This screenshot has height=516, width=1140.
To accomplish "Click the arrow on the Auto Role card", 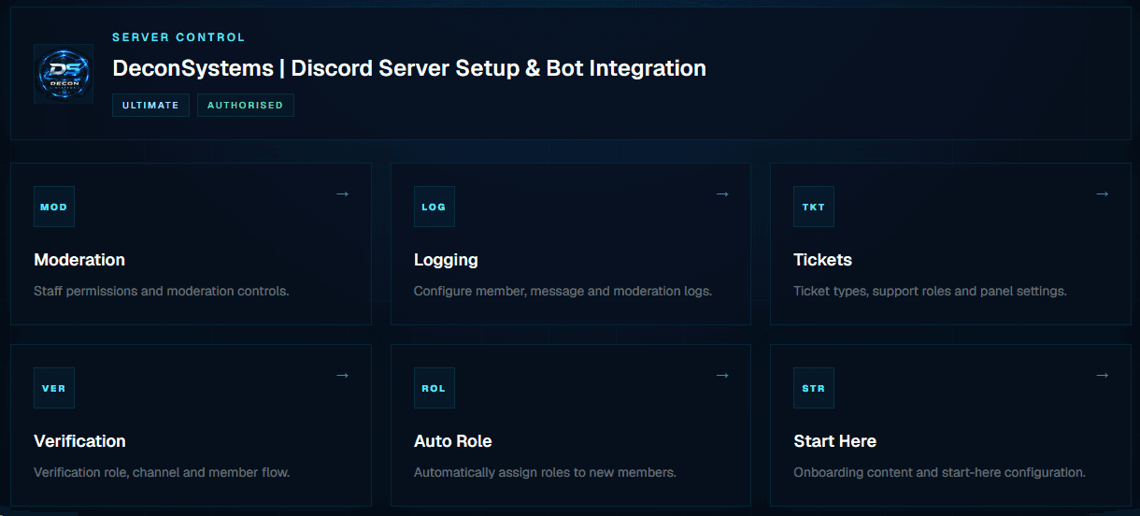I will pyautogui.click(x=722, y=375).
